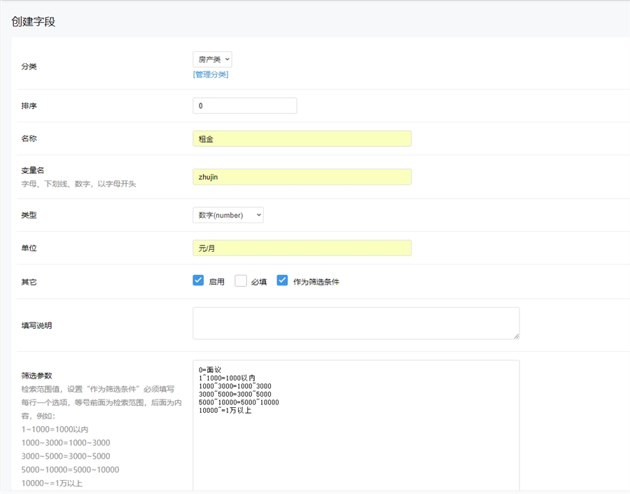Click inside the empty 填写说明 textarea

[356, 323]
